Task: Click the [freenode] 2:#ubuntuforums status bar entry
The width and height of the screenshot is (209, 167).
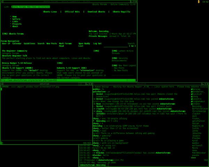Action: click(x=101, y=160)
